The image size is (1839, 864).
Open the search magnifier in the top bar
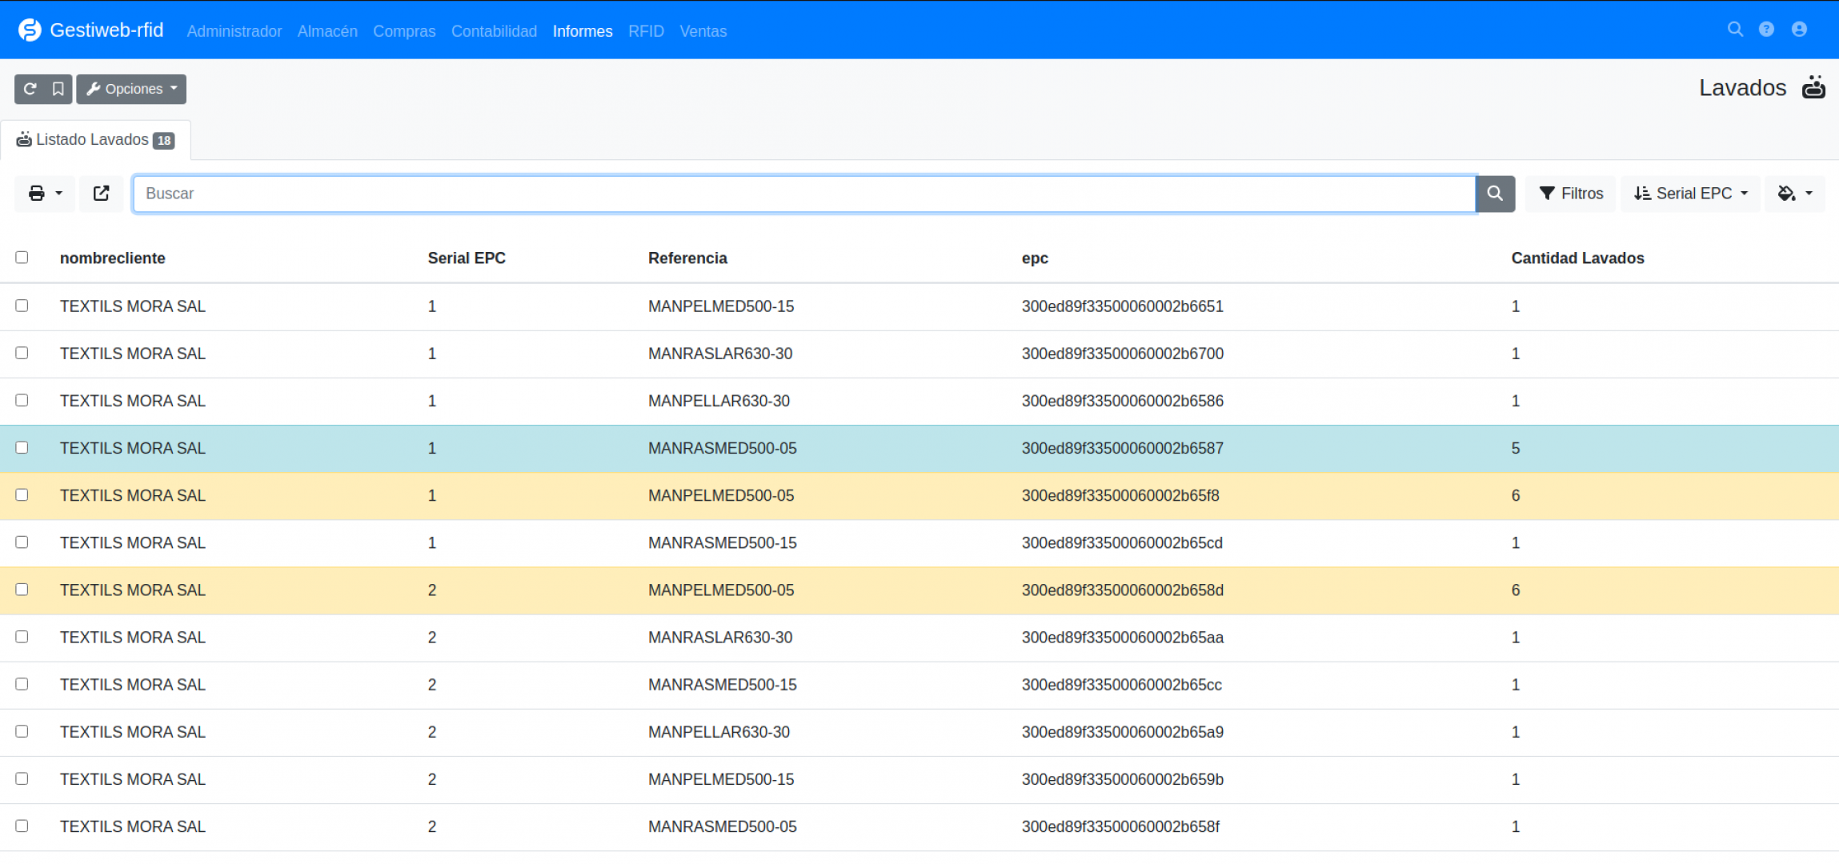[x=1735, y=30]
